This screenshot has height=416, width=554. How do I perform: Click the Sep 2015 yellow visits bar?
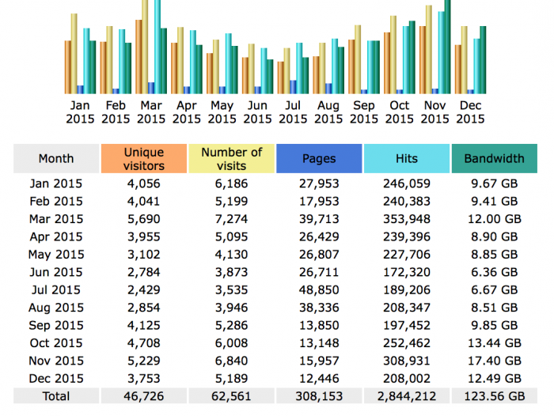[x=358, y=59]
